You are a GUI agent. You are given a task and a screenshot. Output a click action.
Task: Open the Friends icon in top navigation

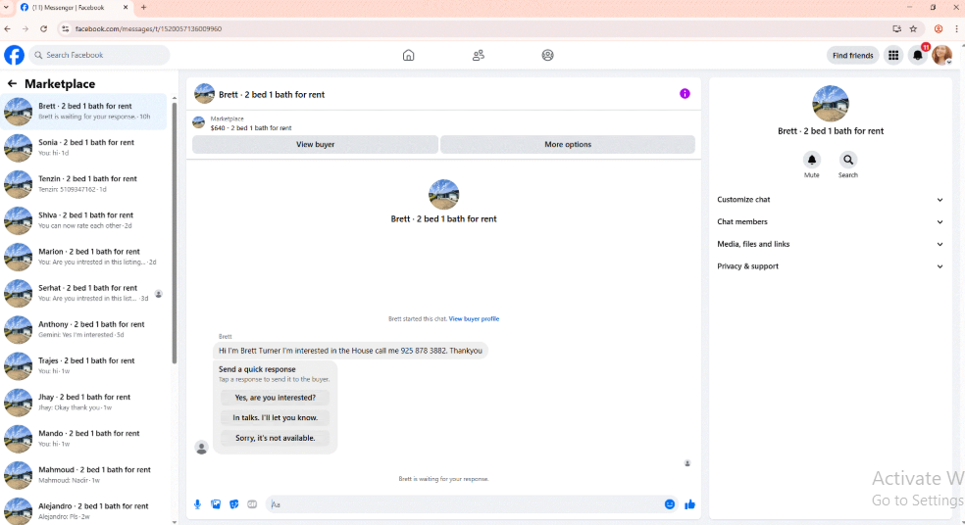click(x=479, y=55)
